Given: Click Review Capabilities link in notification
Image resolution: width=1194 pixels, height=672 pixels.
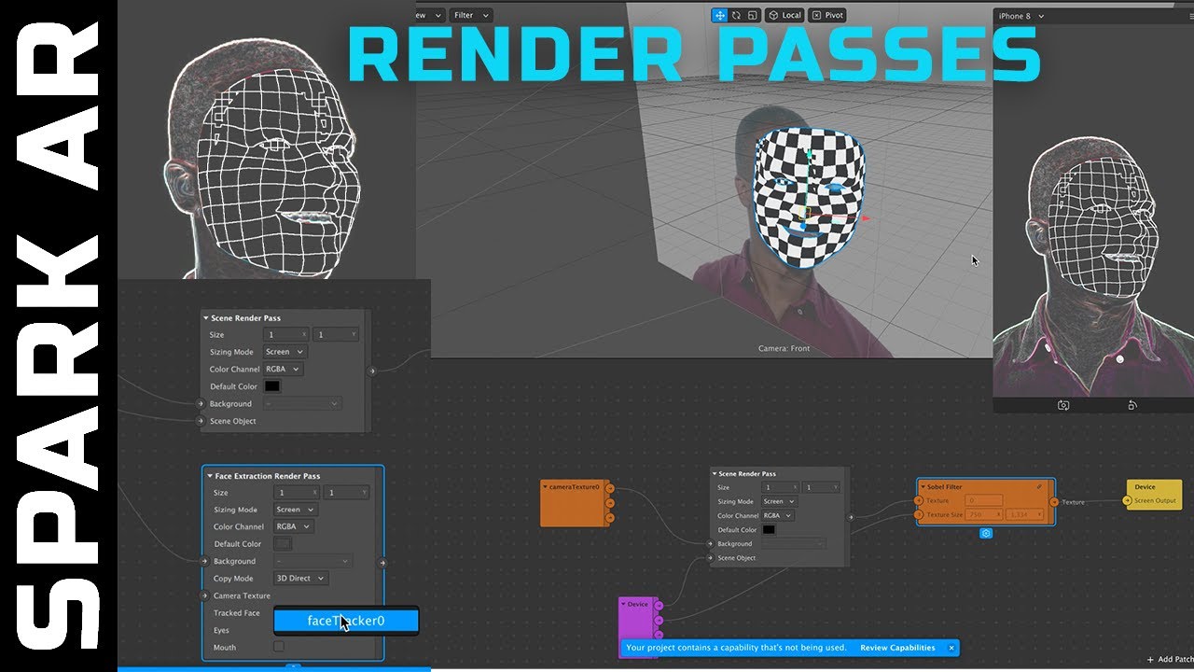Looking at the screenshot, I should tap(897, 648).
